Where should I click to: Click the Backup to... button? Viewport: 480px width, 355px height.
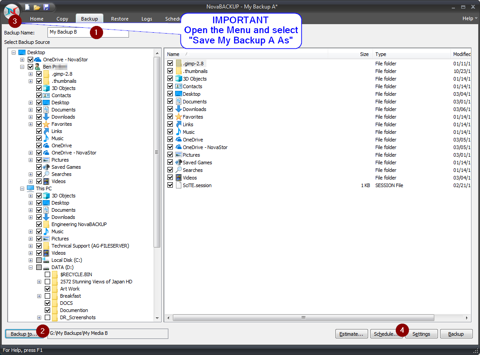(25, 334)
